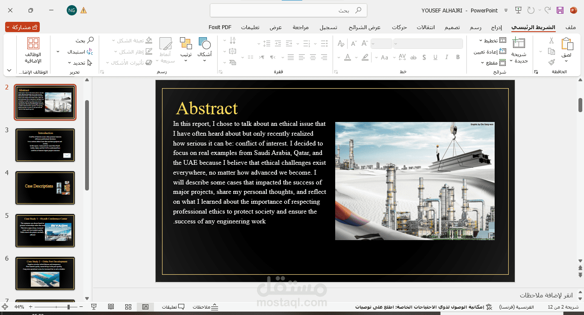This screenshot has width=584, height=315.
Task: Toggle Bold formatting
Action: pyautogui.click(x=458, y=57)
